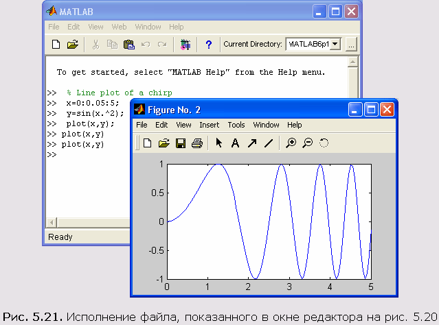Click the 'y=sin(x.^2);' command line
Viewport: 439px width, 325px height.
click(x=95, y=113)
